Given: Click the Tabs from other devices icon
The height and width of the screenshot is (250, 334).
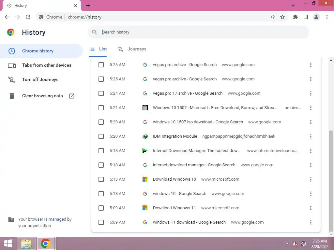Looking at the screenshot, I should (x=12, y=65).
